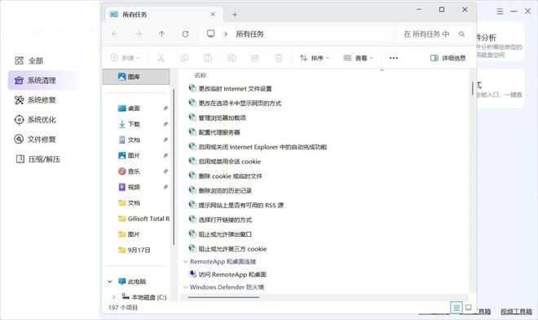The width and height of the screenshot is (538, 320).
Task: Click the breadcrumb chevron before 所有任务
Action: click(x=226, y=34)
